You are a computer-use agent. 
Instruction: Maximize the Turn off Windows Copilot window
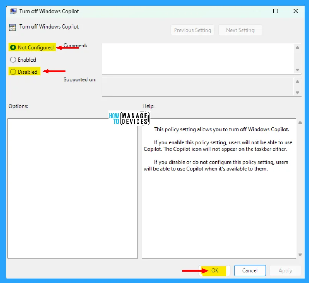[x=276, y=11]
